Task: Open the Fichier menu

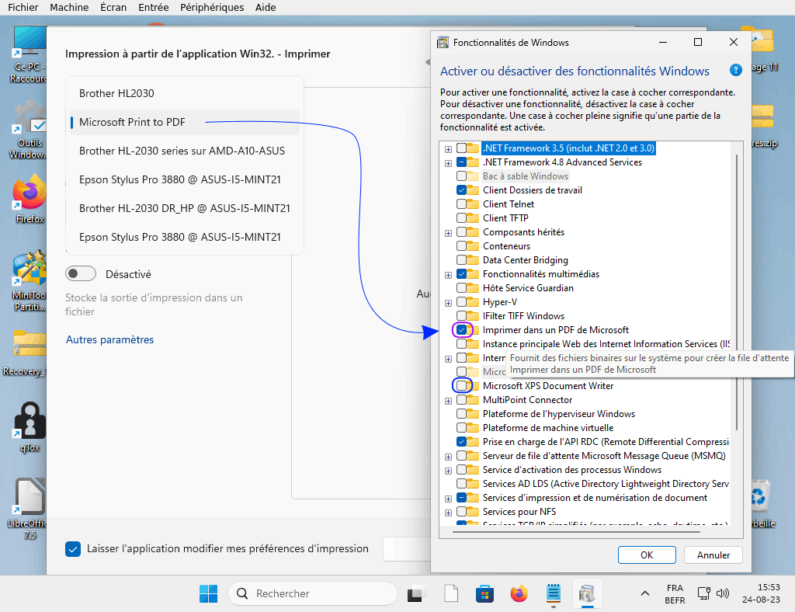Action: tap(23, 8)
